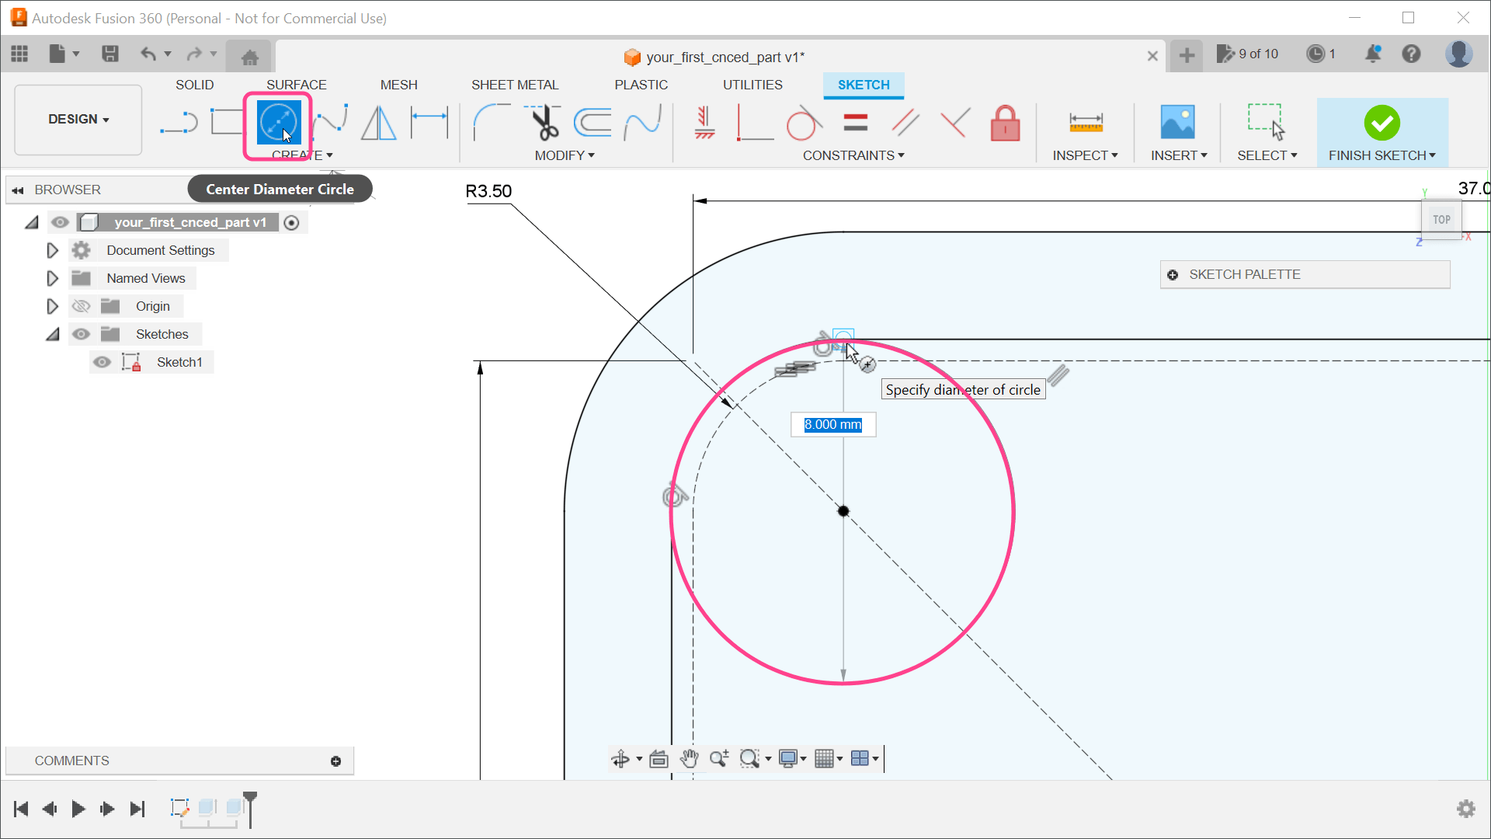This screenshot has height=839, width=1491.
Task: Select the Mirror tool in Create
Action: [x=380, y=122]
